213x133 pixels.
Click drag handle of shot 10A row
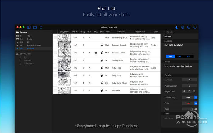(55, 38)
